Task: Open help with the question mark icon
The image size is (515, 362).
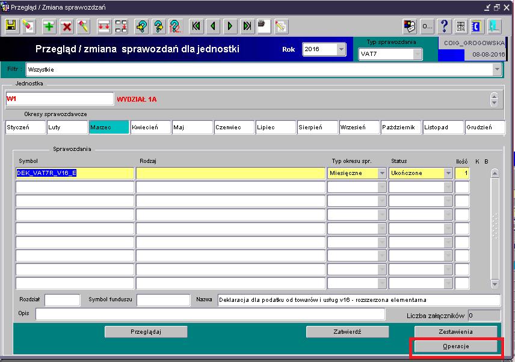Action: tap(444, 26)
